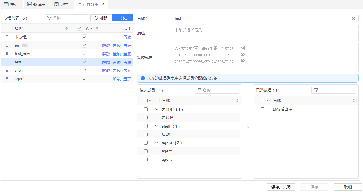Viewport: 363px width, 192px height.
Task: Click 已选成员 filter input
Action: coord(334,90)
